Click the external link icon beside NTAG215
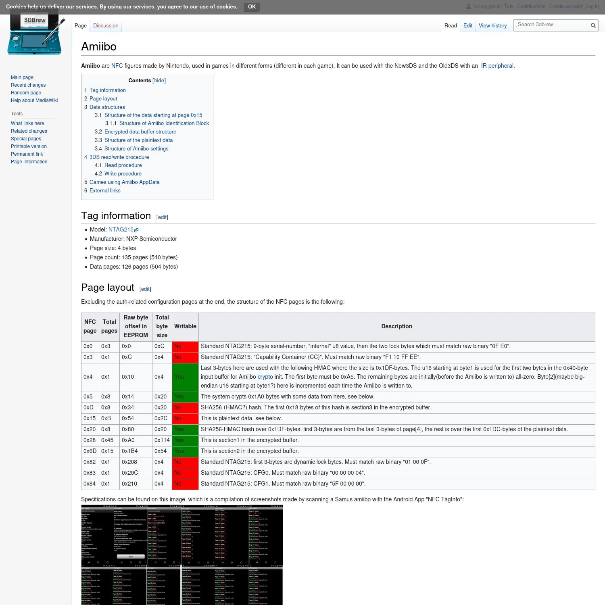605x605 pixels. coord(136,230)
